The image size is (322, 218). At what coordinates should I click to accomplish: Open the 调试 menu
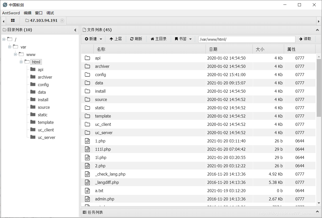pyautogui.click(x=50, y=13)
